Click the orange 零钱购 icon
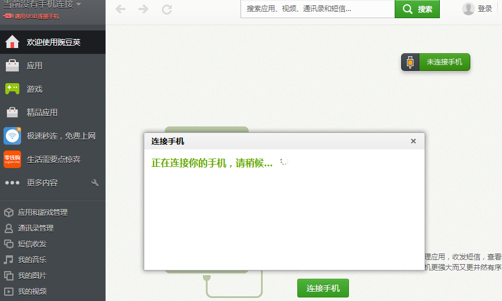 [12, 159]
